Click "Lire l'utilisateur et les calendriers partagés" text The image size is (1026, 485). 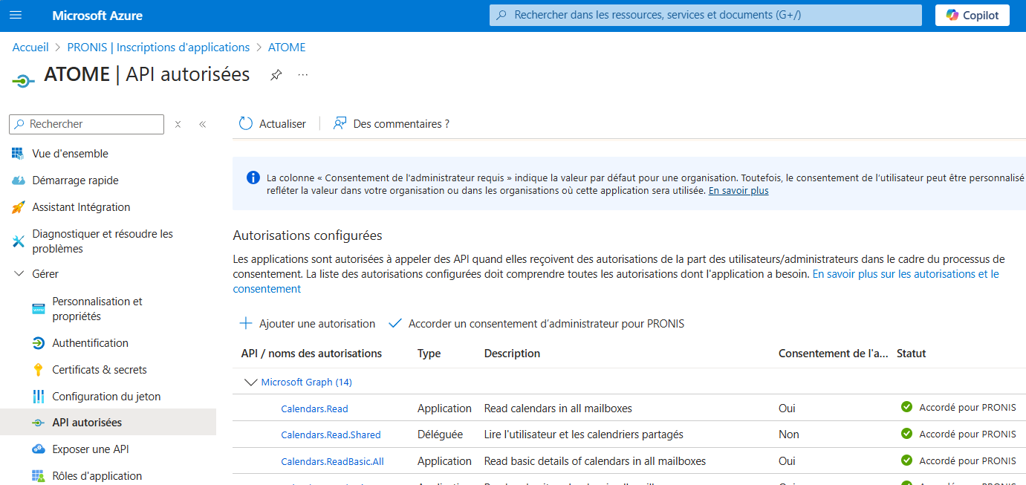click(x=584, y=434)
